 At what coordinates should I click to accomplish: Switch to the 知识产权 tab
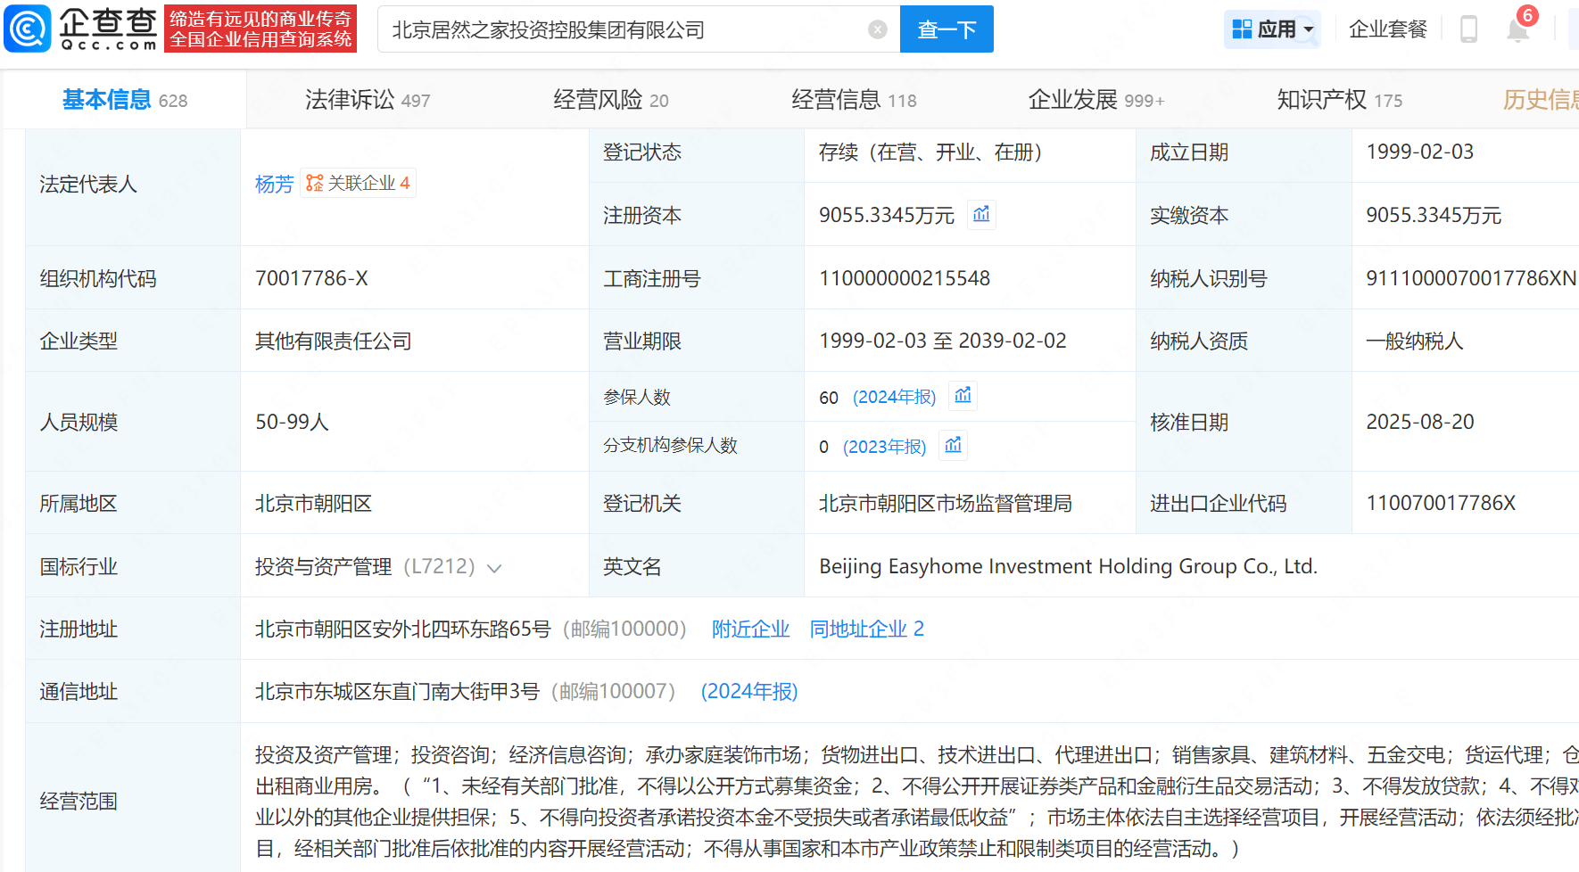pyautogui.click(x=1339, y=100)
